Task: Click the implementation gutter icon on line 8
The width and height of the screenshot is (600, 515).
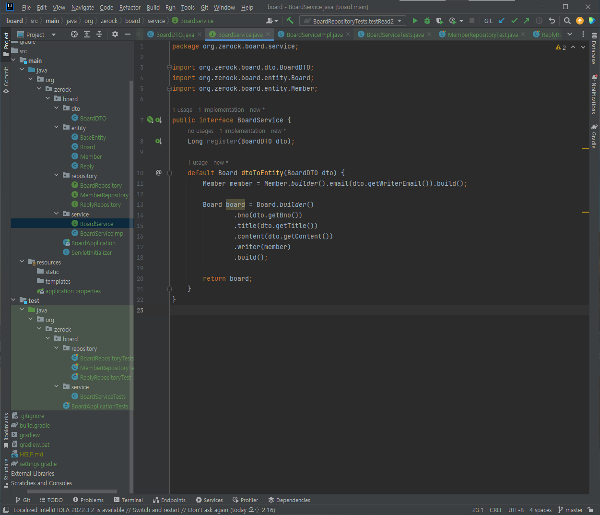Action: (x=158, y=141)
